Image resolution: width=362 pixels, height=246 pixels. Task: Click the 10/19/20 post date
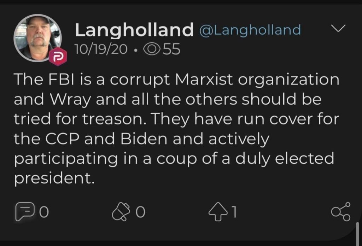101,49
